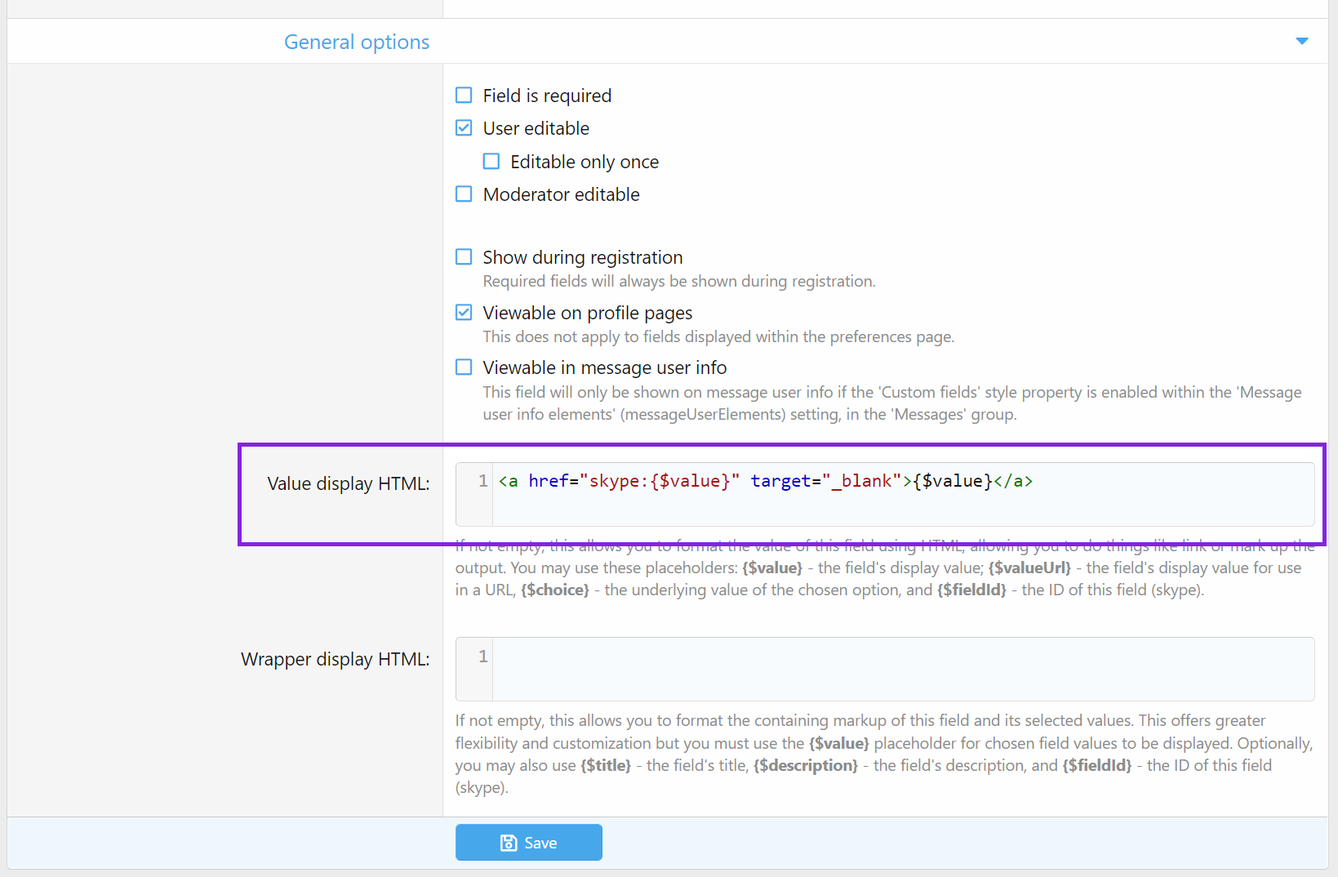Click the Wrapper display HTML label
Viewport: 1338px width, 877px height.
[336, 659]
